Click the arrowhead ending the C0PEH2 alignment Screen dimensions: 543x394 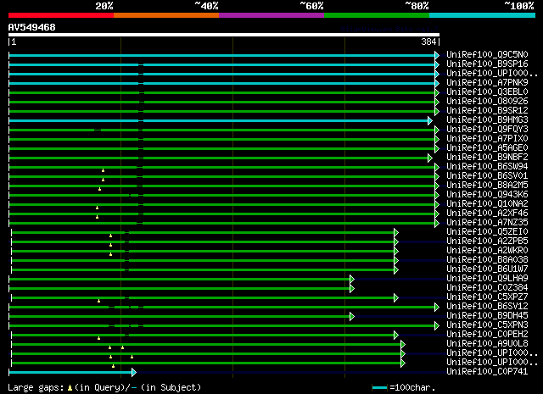click(x=396, y=336)
